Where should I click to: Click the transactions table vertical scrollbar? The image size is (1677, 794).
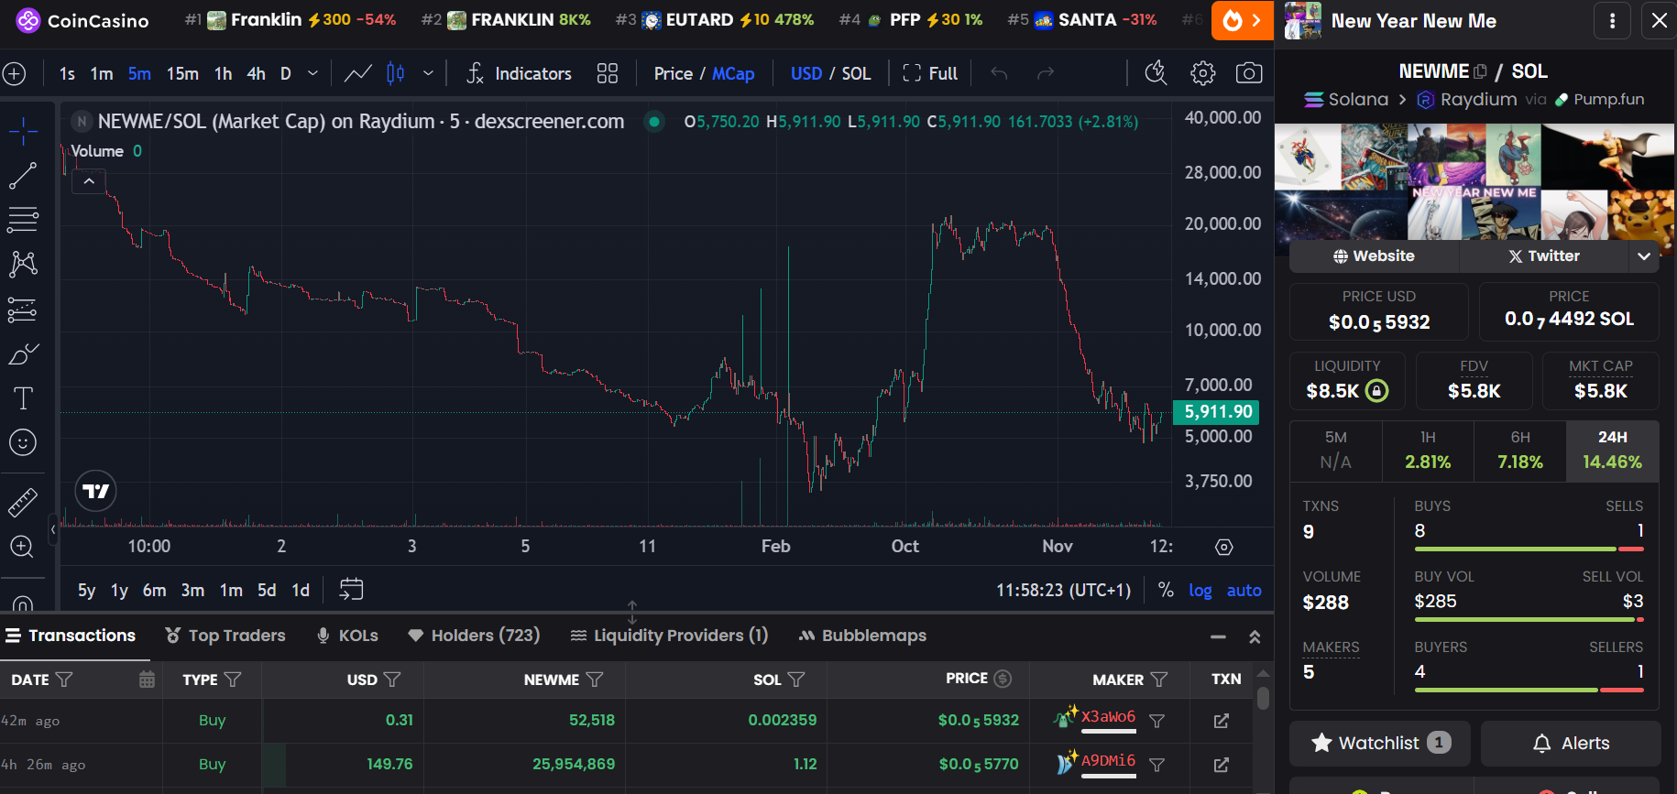1263,699
